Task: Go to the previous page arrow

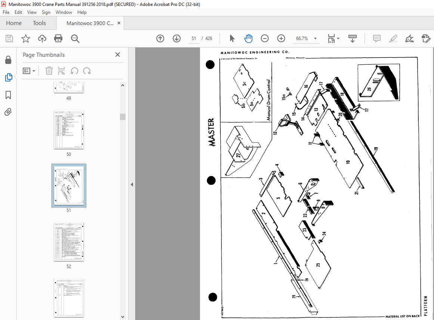Action: (x=160, y=39)
